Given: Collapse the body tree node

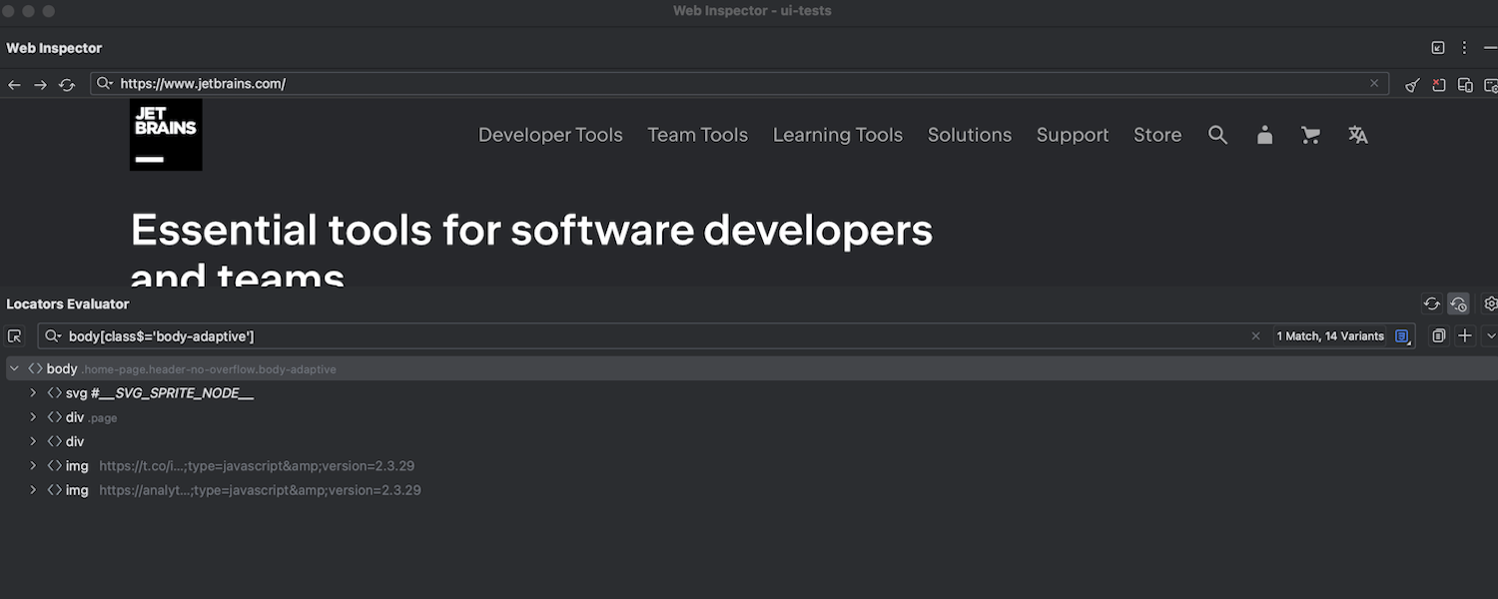Looking at the screenshot, I should point(14,368).
